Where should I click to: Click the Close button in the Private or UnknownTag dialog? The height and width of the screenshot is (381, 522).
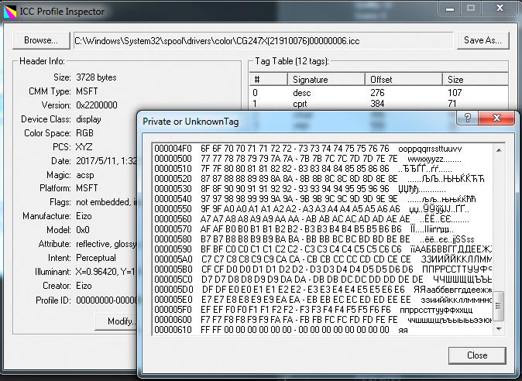(x=477, y=355)
